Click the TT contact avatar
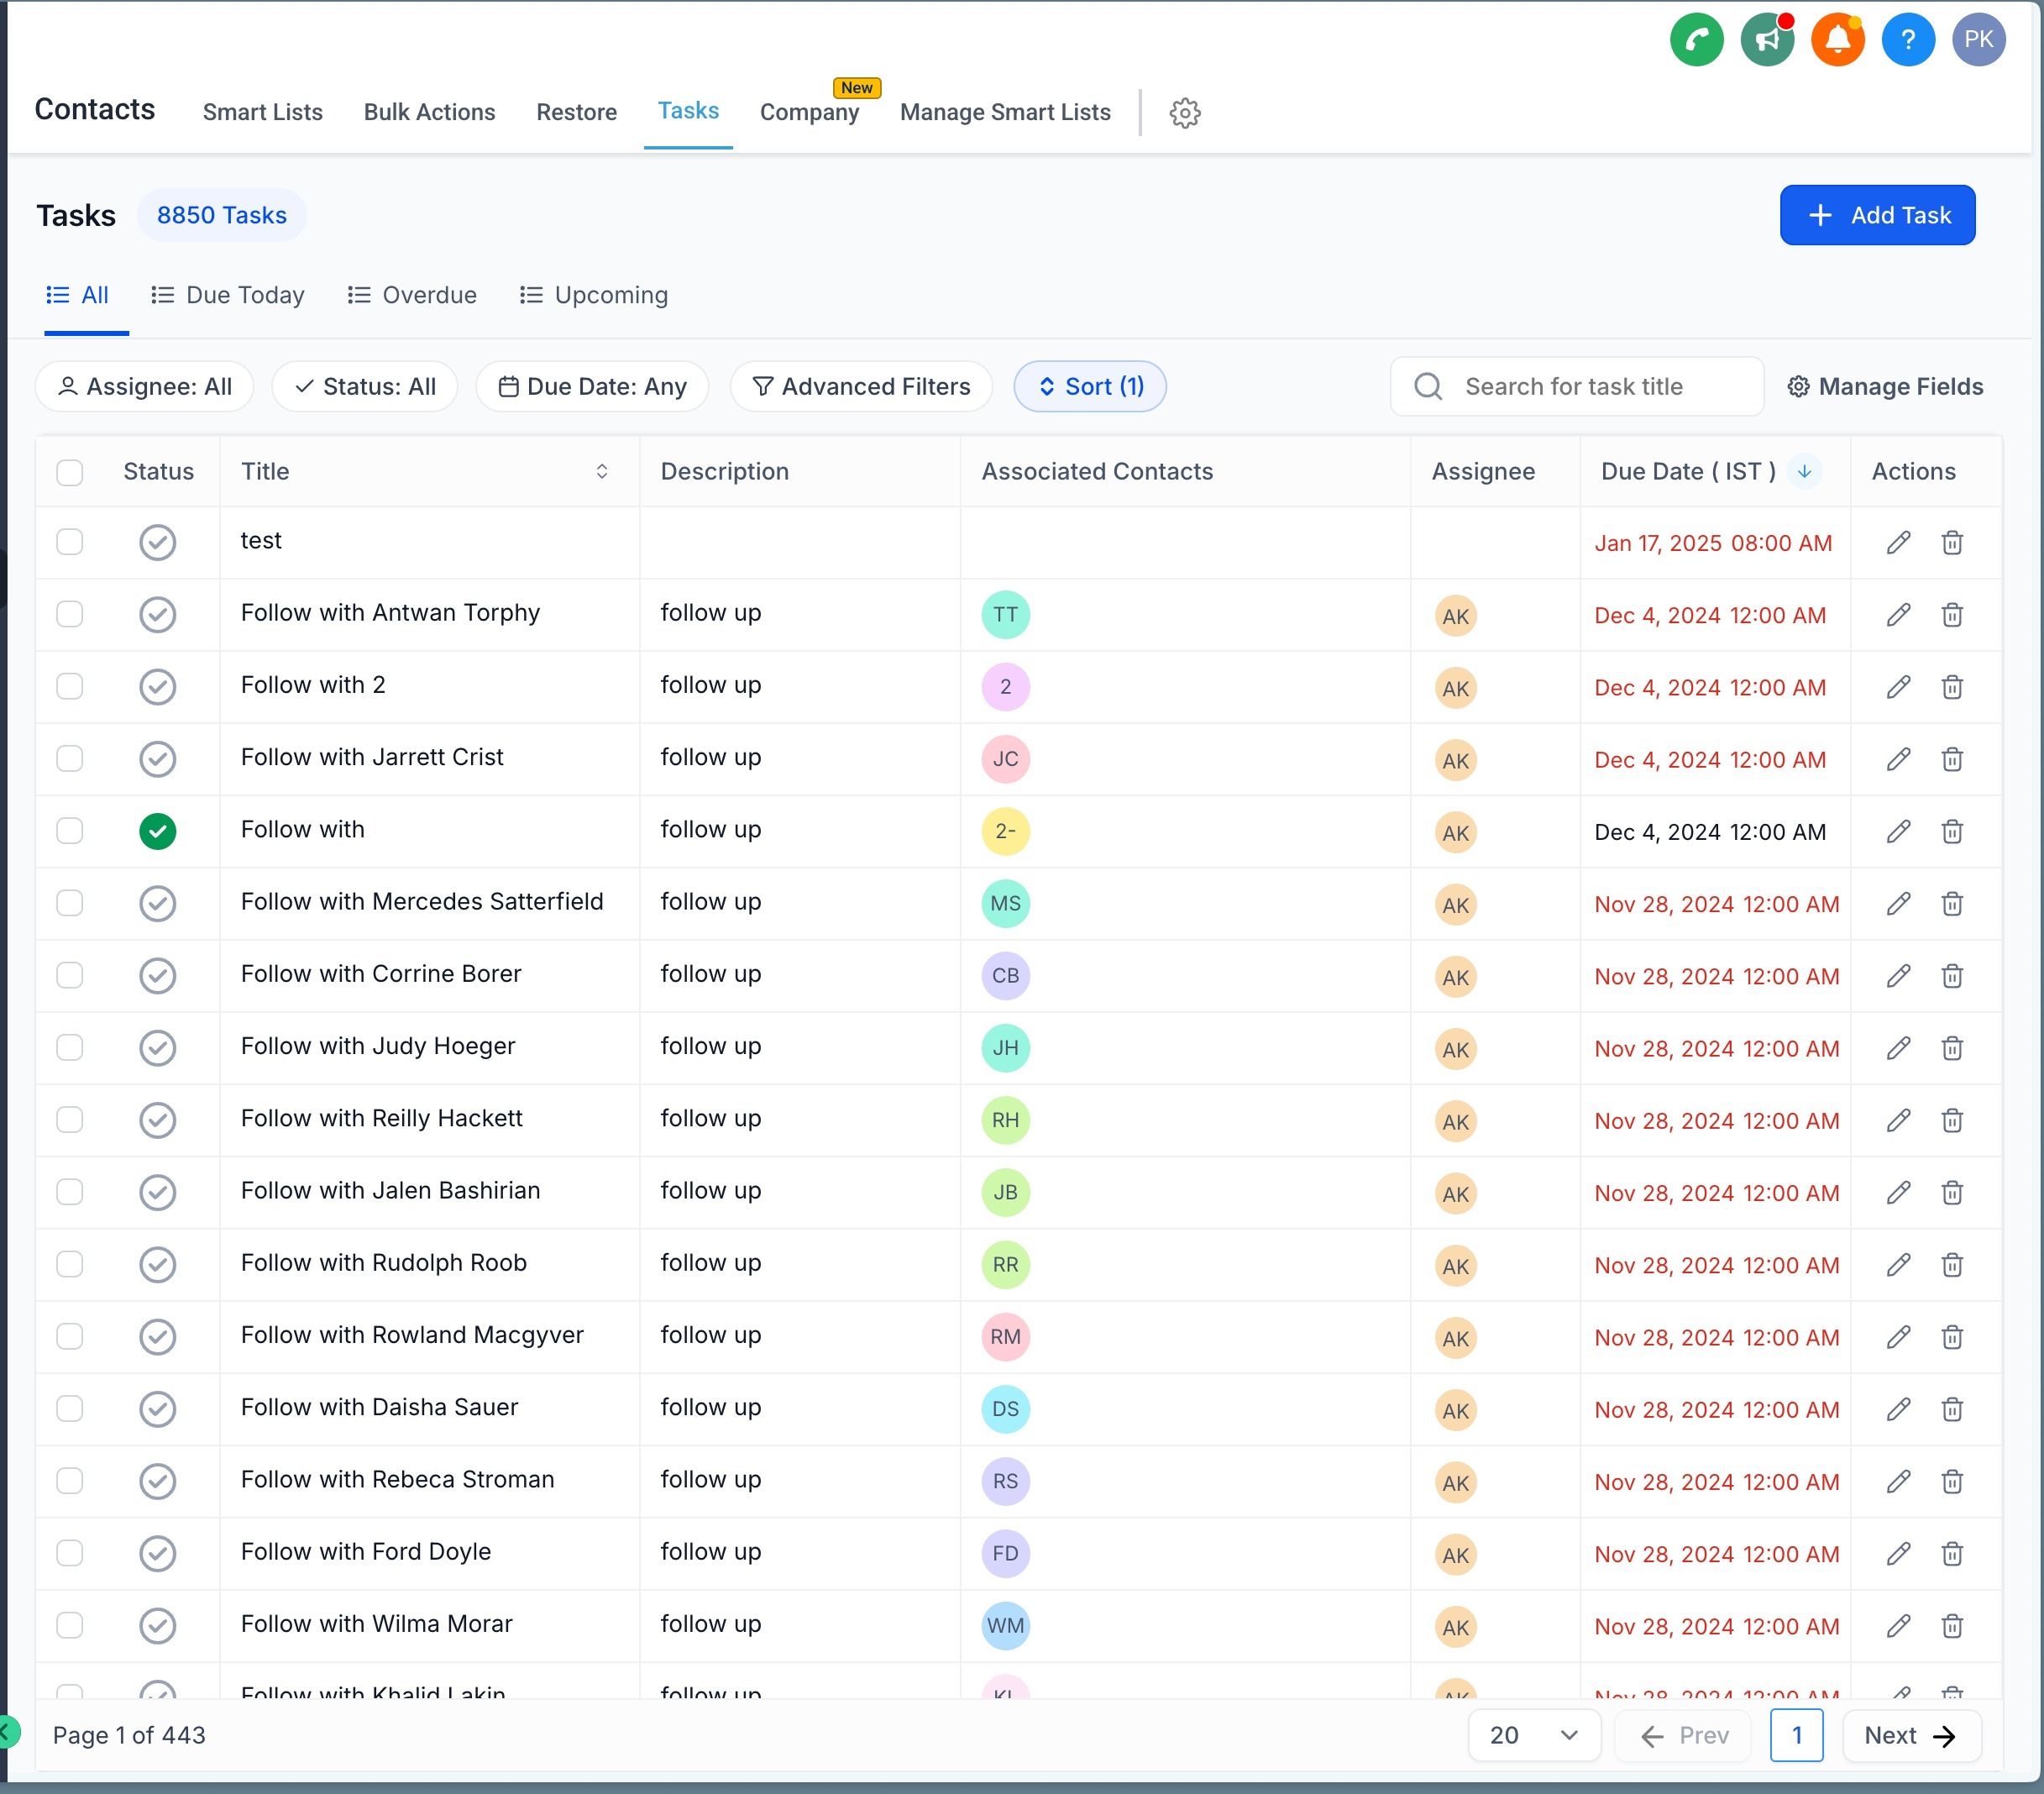The image size is (2044, 1794). (1005, 615)
